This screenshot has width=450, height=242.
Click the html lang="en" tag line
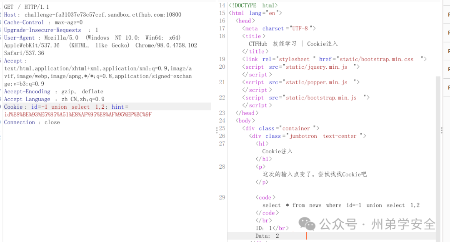(x=255, y=13)
